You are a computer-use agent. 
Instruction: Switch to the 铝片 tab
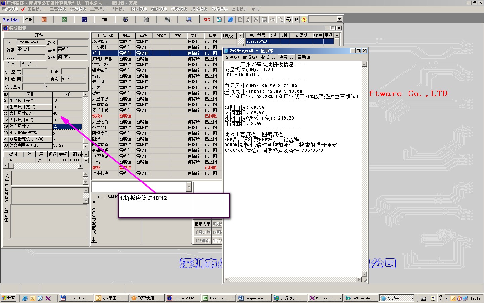[x=28, y=64]
